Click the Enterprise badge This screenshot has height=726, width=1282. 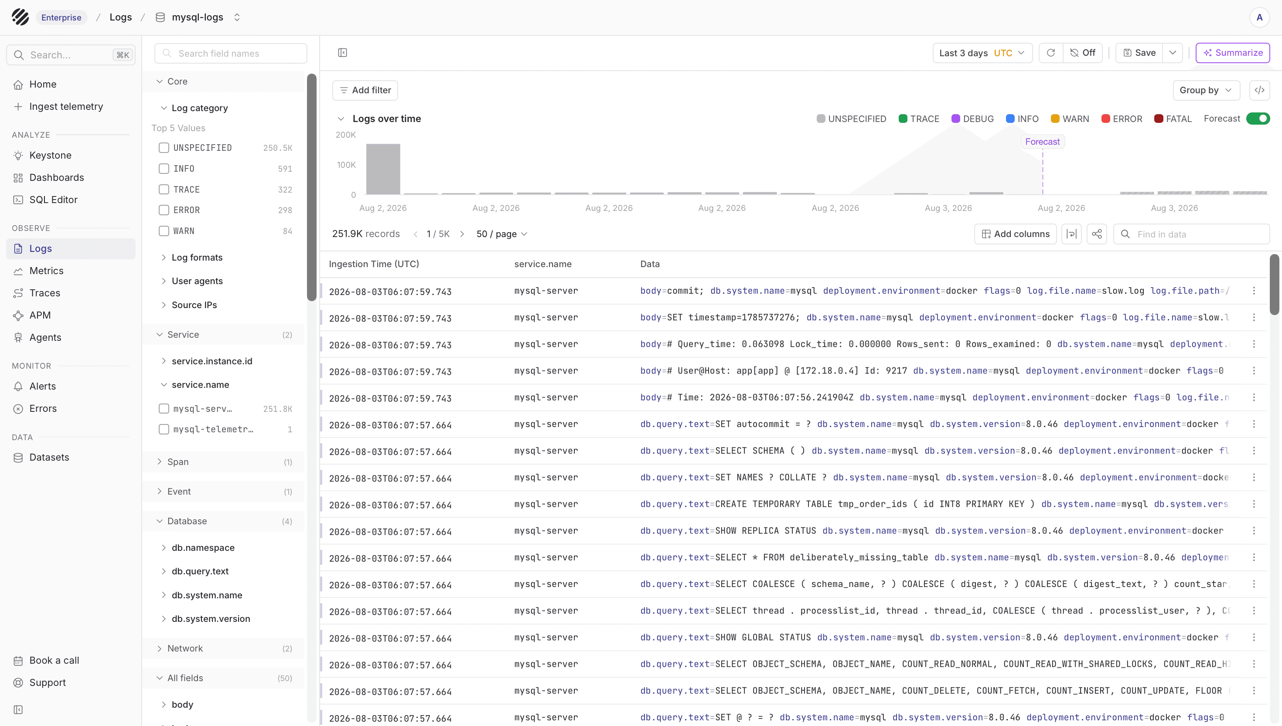[x=61, y=17]
